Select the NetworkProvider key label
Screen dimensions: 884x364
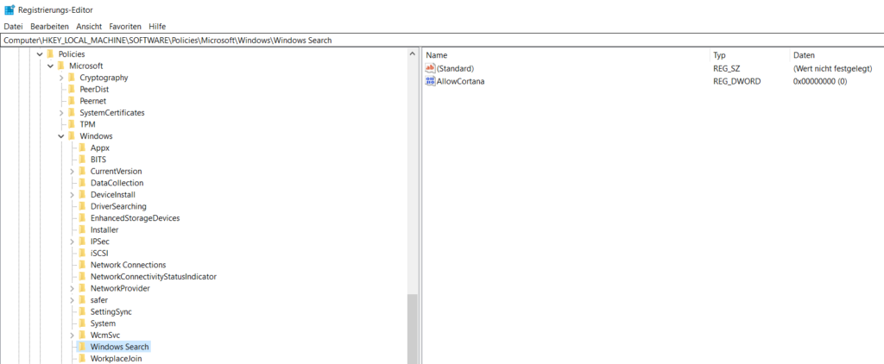click(120, 288)
